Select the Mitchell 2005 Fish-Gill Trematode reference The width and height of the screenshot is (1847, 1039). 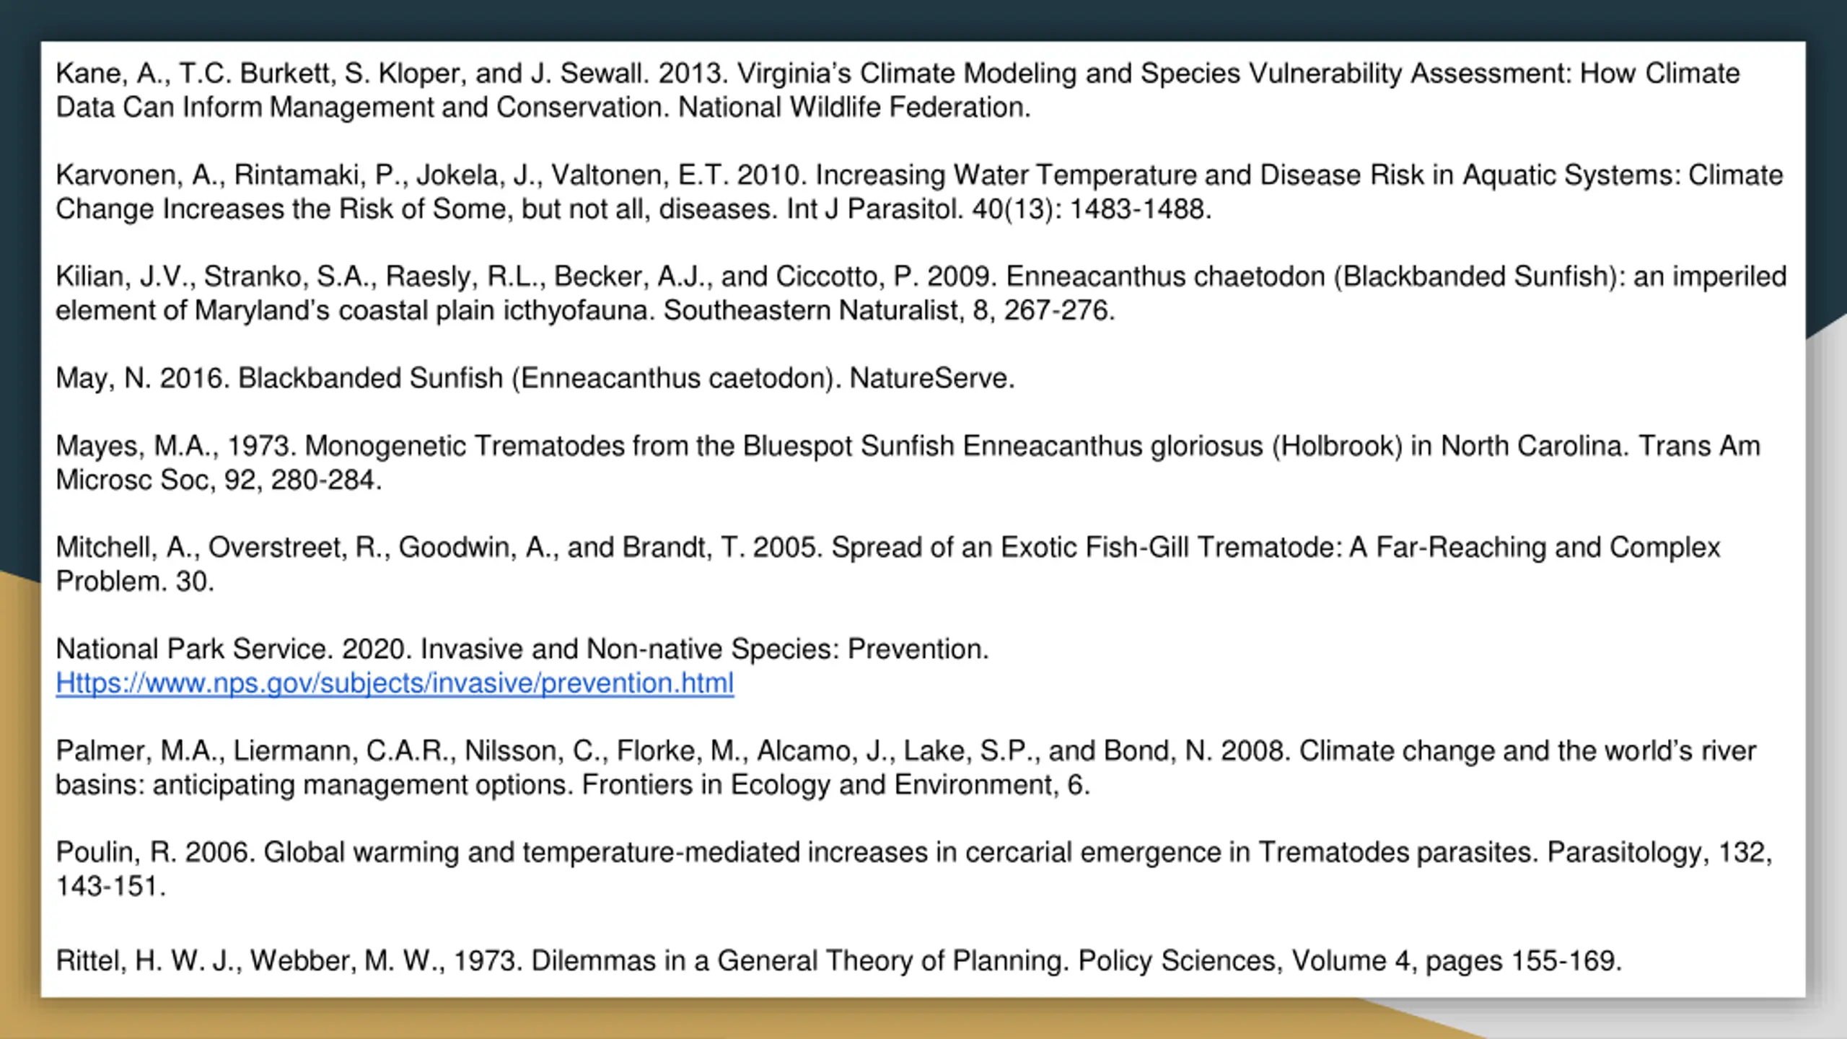pyautogui.click(x=887, y=564)
